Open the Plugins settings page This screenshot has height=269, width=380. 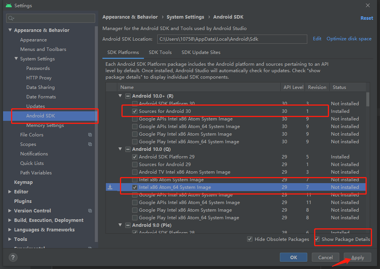tap(23, 201)
